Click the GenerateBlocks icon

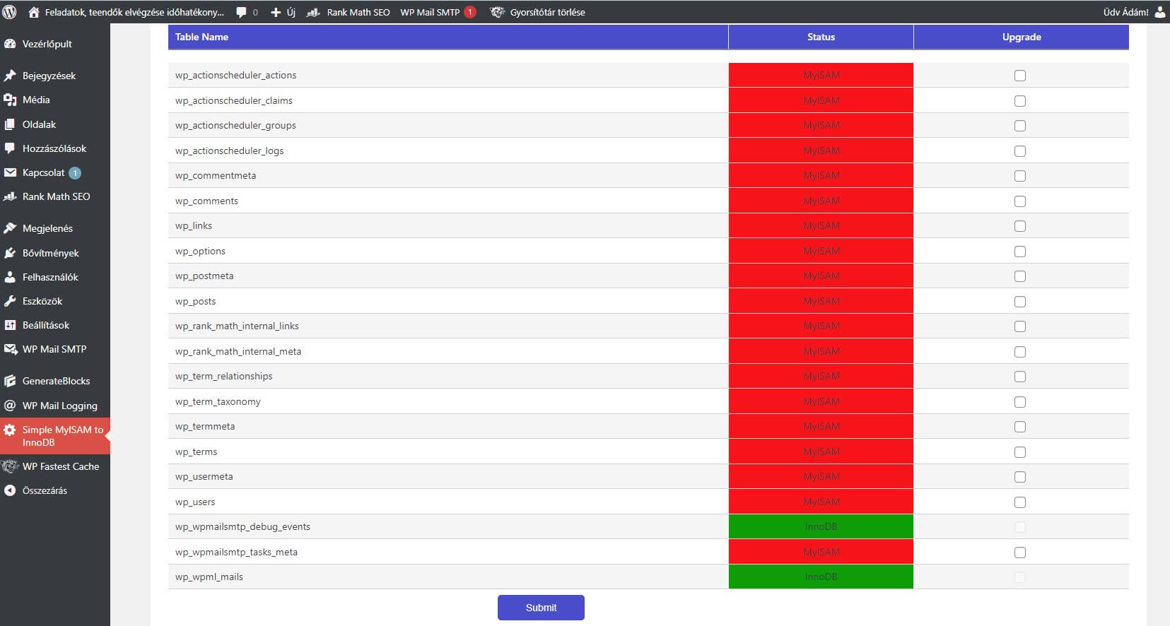[10, 381]
